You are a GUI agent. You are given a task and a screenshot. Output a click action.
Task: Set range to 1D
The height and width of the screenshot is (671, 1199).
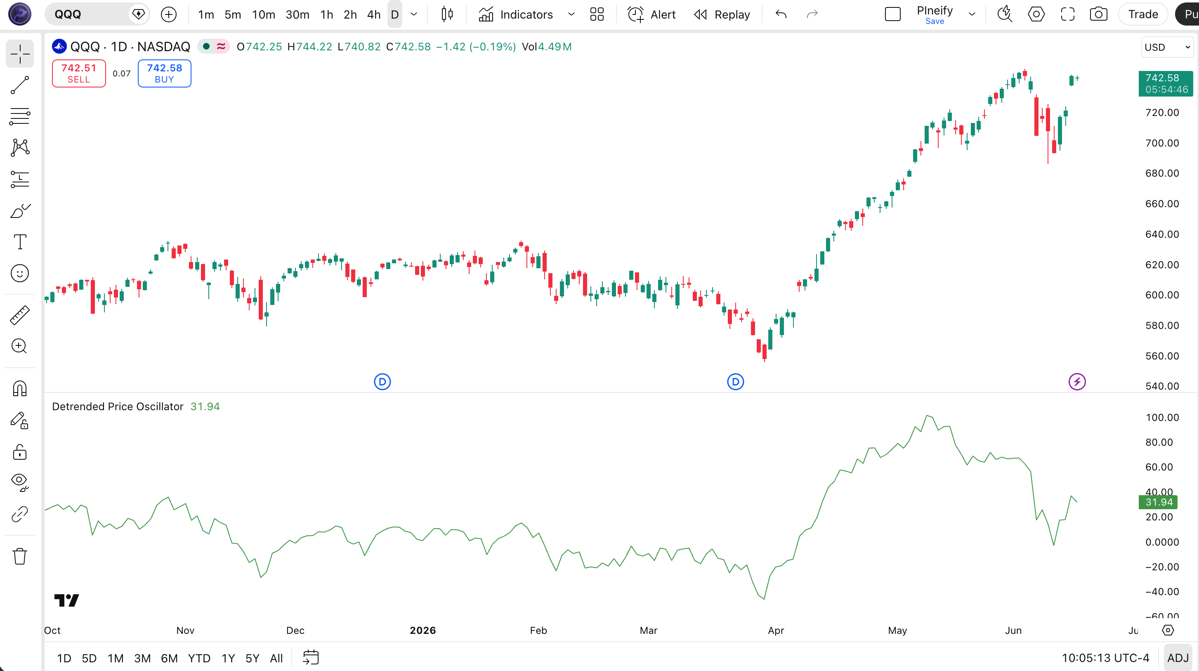(64, 658)
